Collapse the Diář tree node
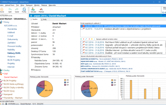166x105 pixels. [3, 73]
